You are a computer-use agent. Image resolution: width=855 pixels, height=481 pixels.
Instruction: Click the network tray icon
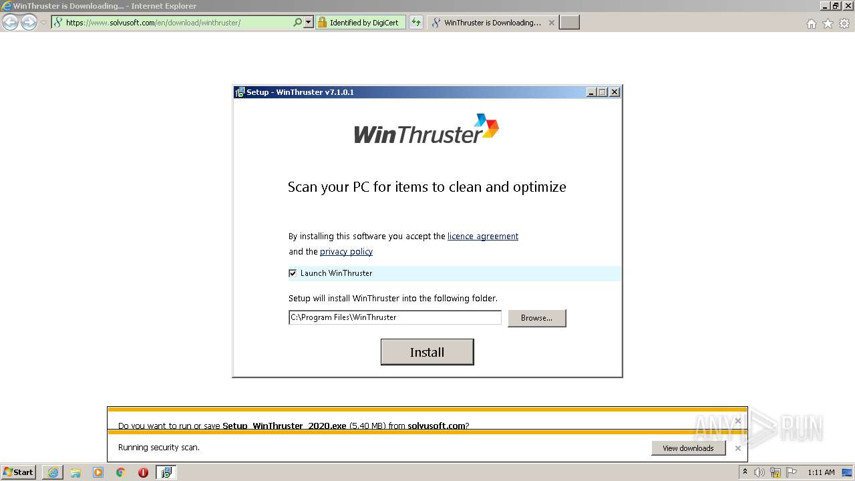pos(776,472)
